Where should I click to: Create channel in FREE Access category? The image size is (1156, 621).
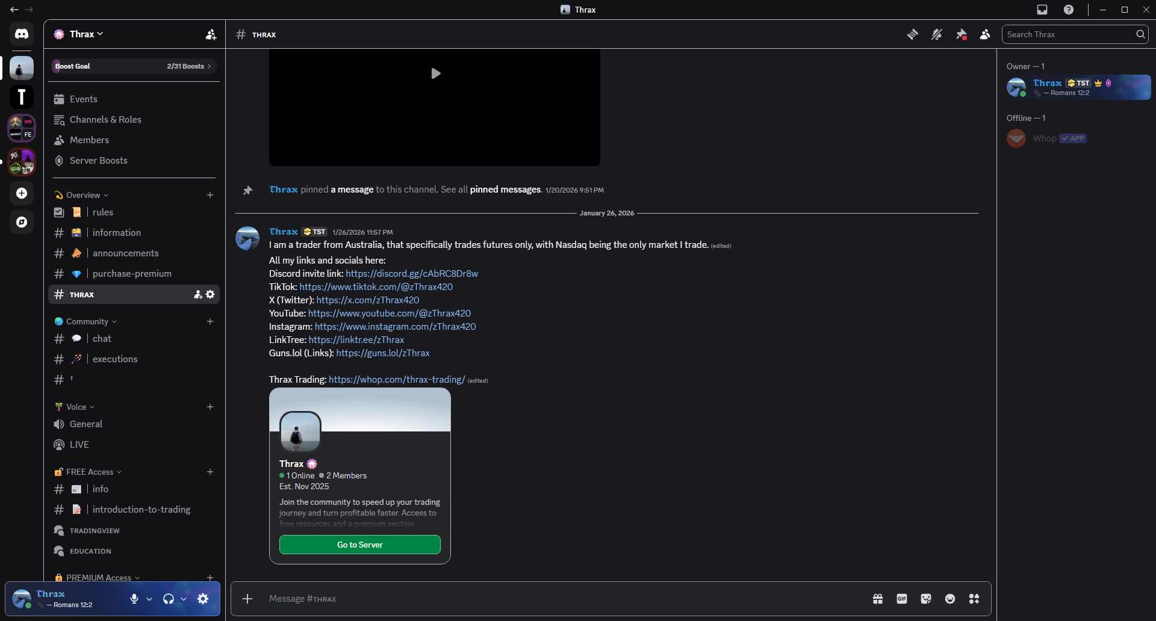click(x=210, y=472)
